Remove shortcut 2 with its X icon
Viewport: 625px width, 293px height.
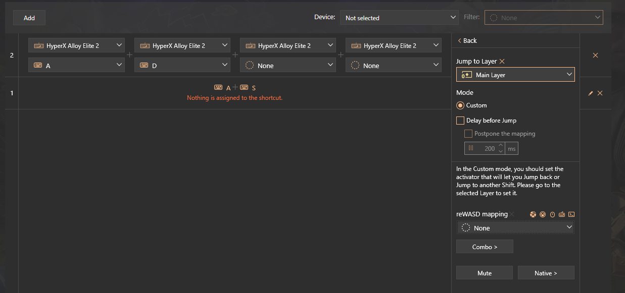(x=595, y=55)
